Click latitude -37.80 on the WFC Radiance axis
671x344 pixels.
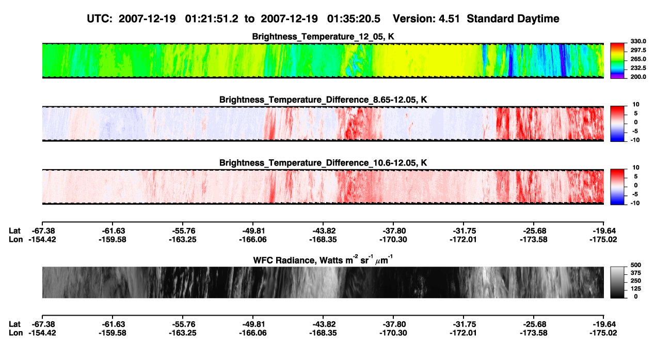coord(393,324)
